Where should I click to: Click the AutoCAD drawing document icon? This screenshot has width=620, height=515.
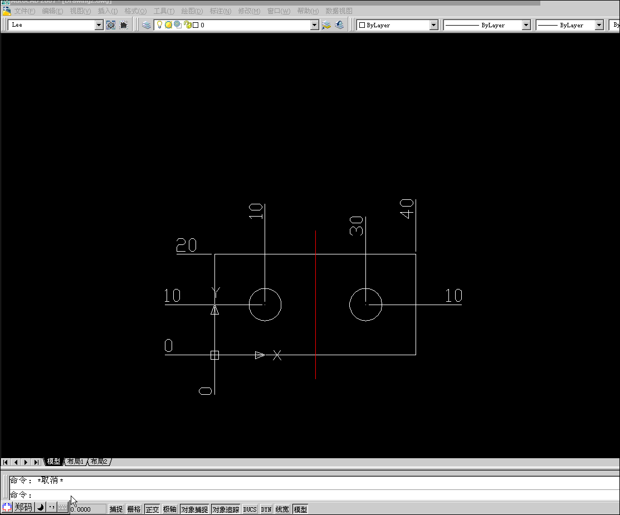click(x=6, y=11)
